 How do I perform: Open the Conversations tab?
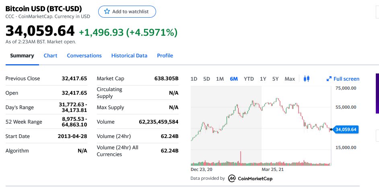pos(84,56)
